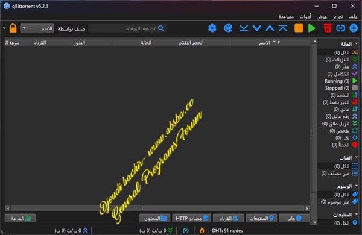This screenshot has height=235, width=362.
Task: Open the sort-by الاسم combo box
Action: click(x=37, y=28)
